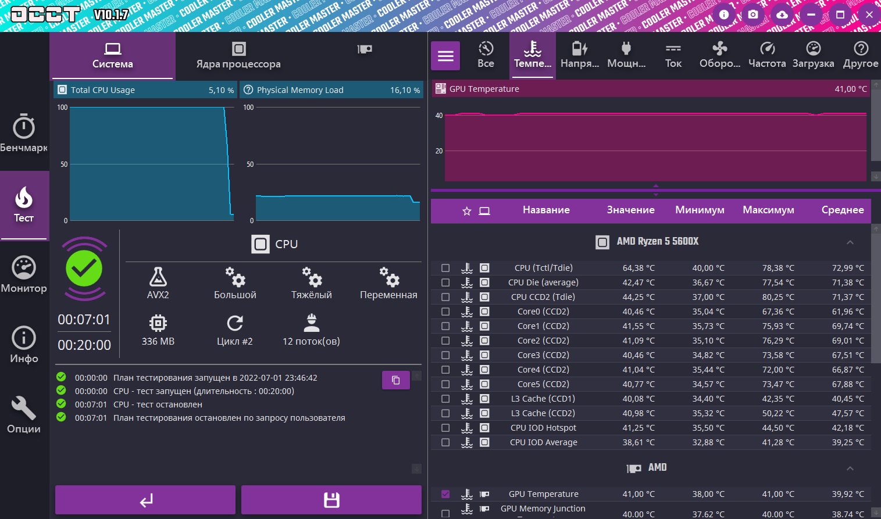Enable the Core0 (CCD2) checkbox

[x=445, y=312]
